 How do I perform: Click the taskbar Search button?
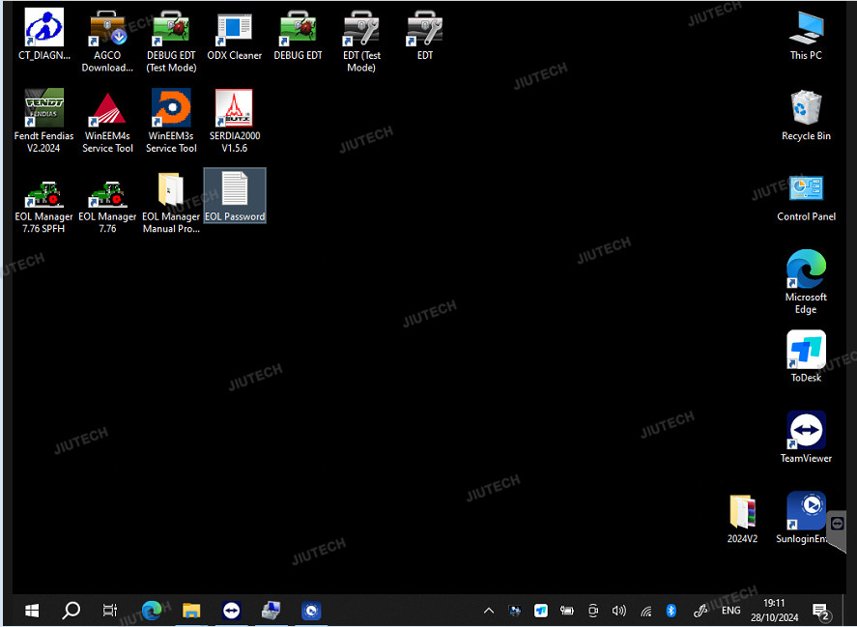tap(71, 611)
